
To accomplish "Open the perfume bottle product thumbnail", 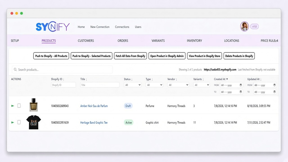I will (34, 105).
